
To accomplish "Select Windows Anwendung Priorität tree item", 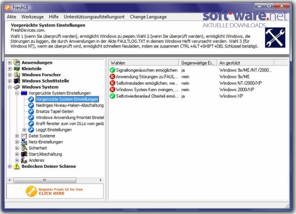I will [70, 117].
